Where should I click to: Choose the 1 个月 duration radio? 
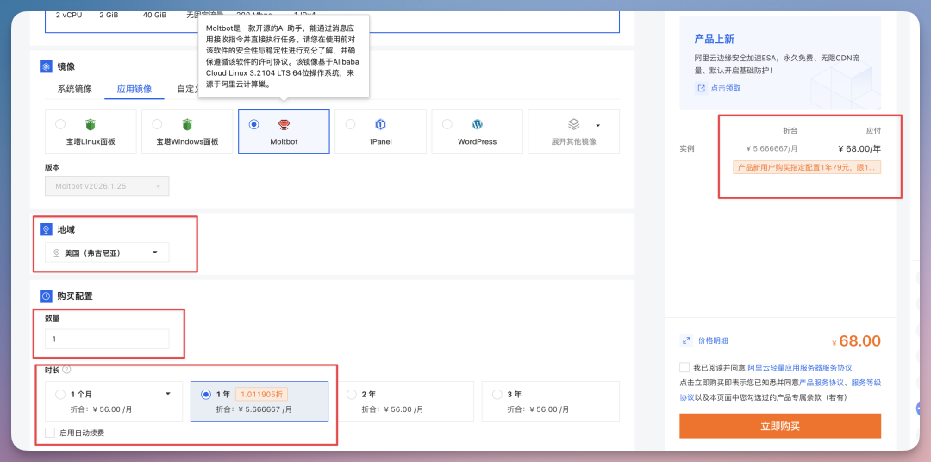point(60,394)
